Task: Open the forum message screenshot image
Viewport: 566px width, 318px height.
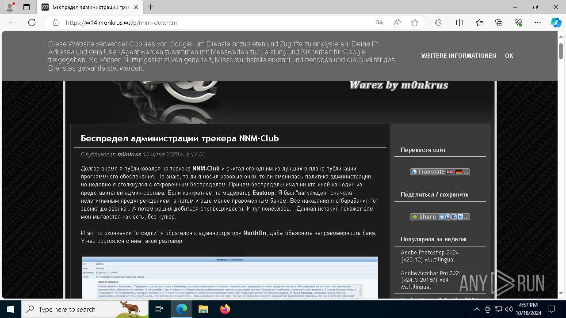Action: (x=230, y=277)
